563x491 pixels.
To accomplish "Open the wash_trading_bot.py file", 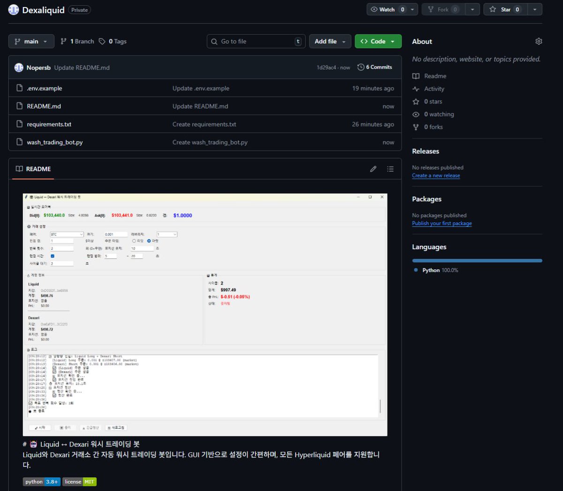I will [x=54, y=142].
